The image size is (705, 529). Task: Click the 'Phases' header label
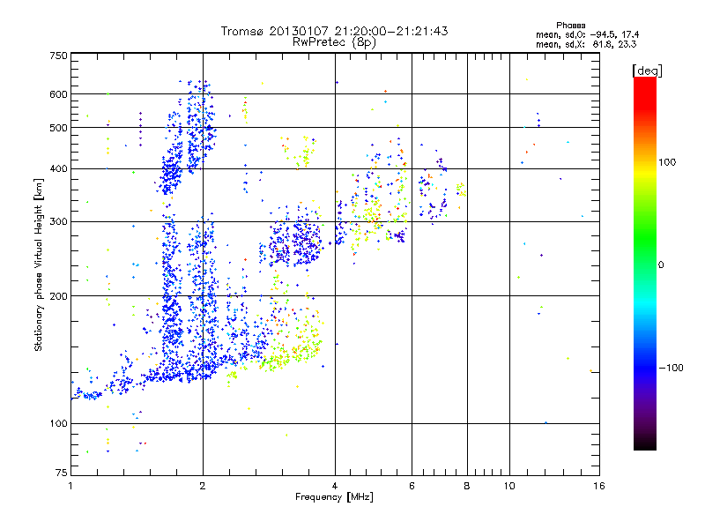(x=570, y=26)
